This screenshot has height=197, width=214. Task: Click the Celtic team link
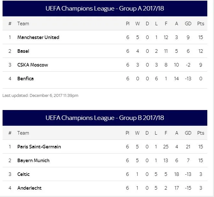pyautogui.click(x=24, y=174)
